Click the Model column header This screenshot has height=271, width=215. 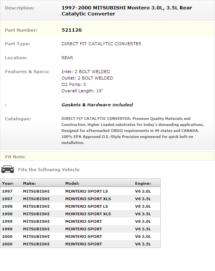pos(72,184)
